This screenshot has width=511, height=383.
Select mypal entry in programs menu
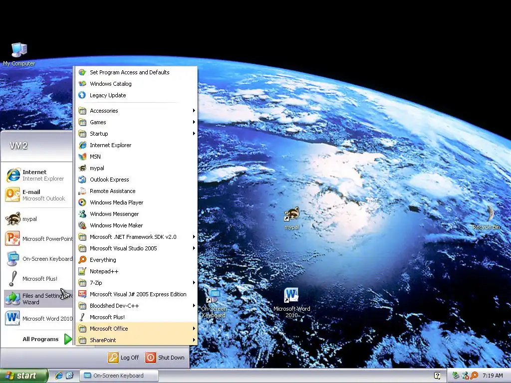coord(136,168)
